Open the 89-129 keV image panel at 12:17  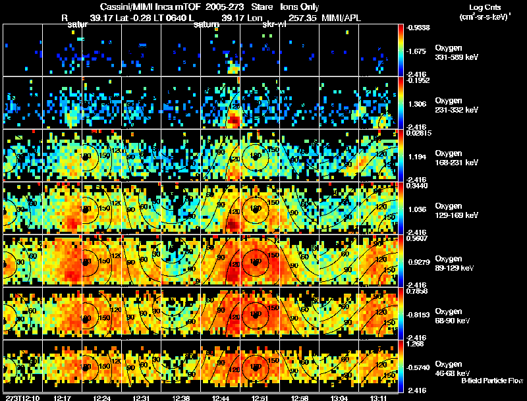pyautogui.click(x=62, y=261)
